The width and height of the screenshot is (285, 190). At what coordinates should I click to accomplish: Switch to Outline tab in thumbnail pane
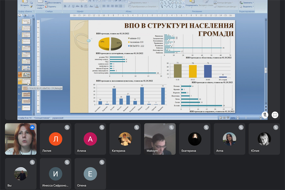(25, 16)
